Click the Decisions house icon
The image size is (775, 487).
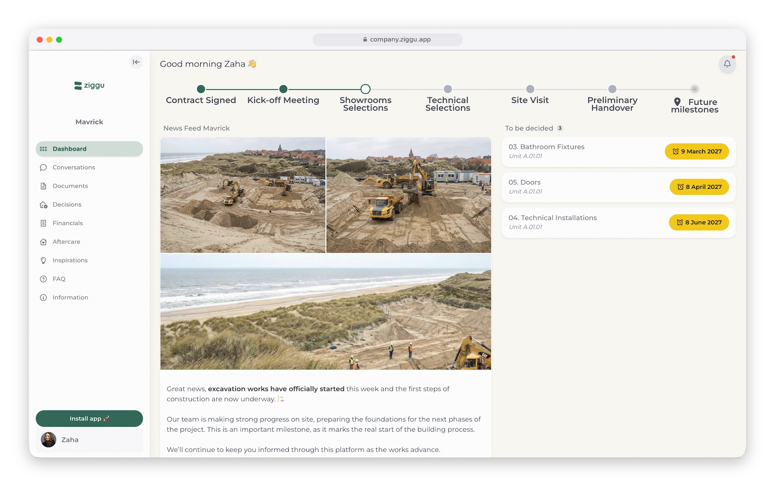(x=43, y=205)
